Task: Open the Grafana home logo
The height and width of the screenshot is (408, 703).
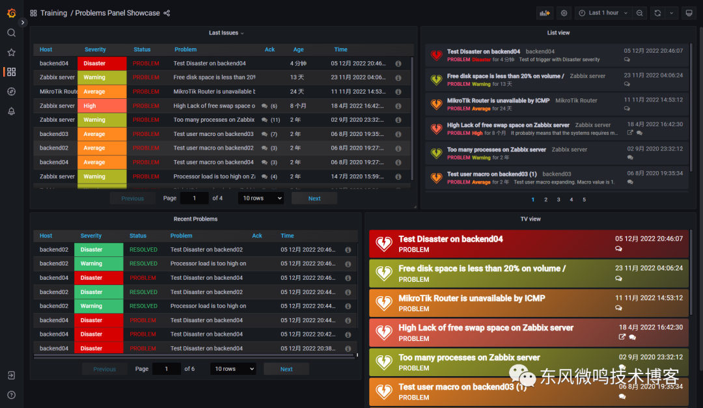Action: pyautogui.click(x=11, y=13)
